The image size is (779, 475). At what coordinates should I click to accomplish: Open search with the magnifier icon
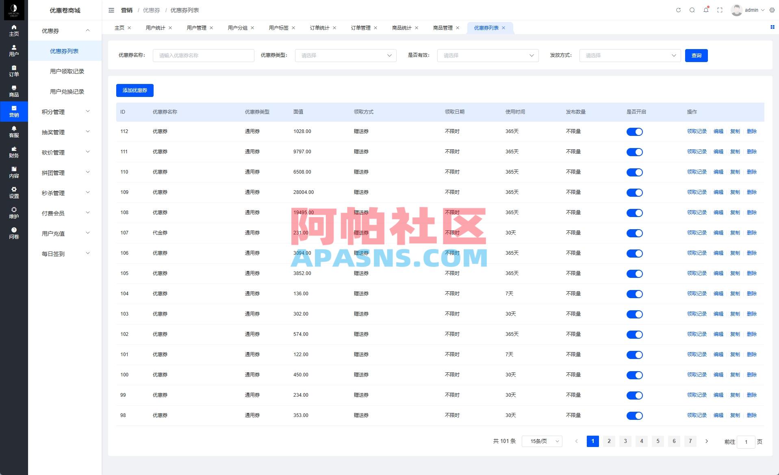click(x=692, y=10)
